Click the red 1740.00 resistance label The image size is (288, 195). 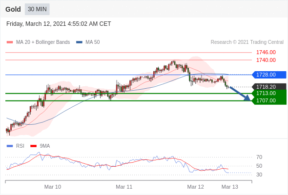[x=266, y=60]
